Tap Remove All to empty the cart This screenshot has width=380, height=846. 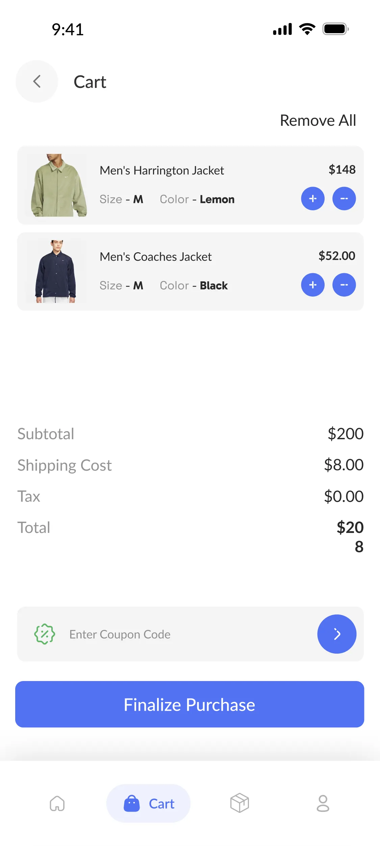click(318, 120)
